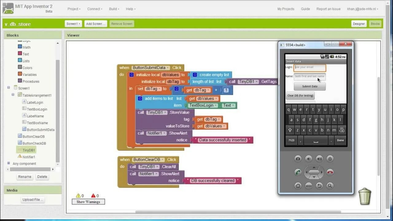
Task: Collapse the Screen1 tree node
Action: click(x=9, y=88)
